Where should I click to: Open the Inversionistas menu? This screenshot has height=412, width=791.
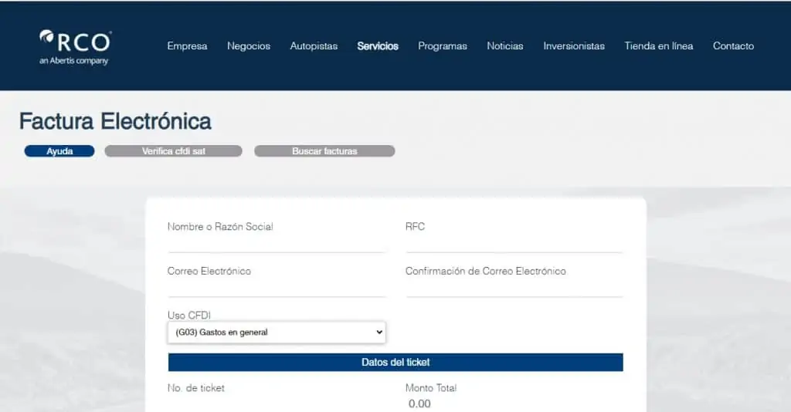(574, 46)
